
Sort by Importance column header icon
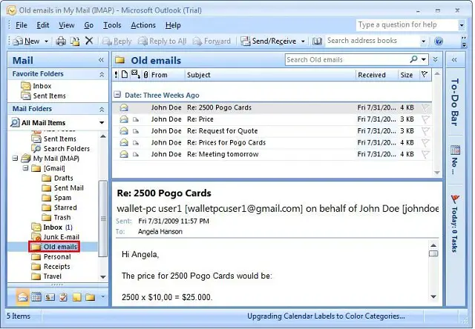coord(116,74)
